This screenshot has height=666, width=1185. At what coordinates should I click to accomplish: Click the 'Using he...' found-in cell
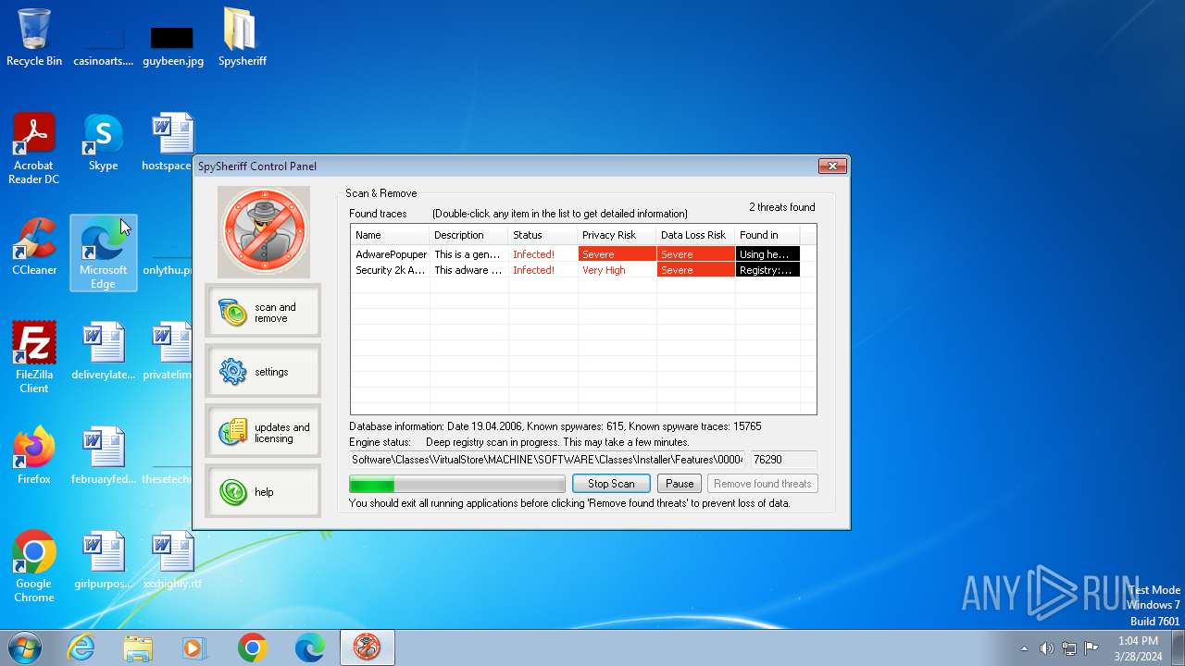(767, 254)
